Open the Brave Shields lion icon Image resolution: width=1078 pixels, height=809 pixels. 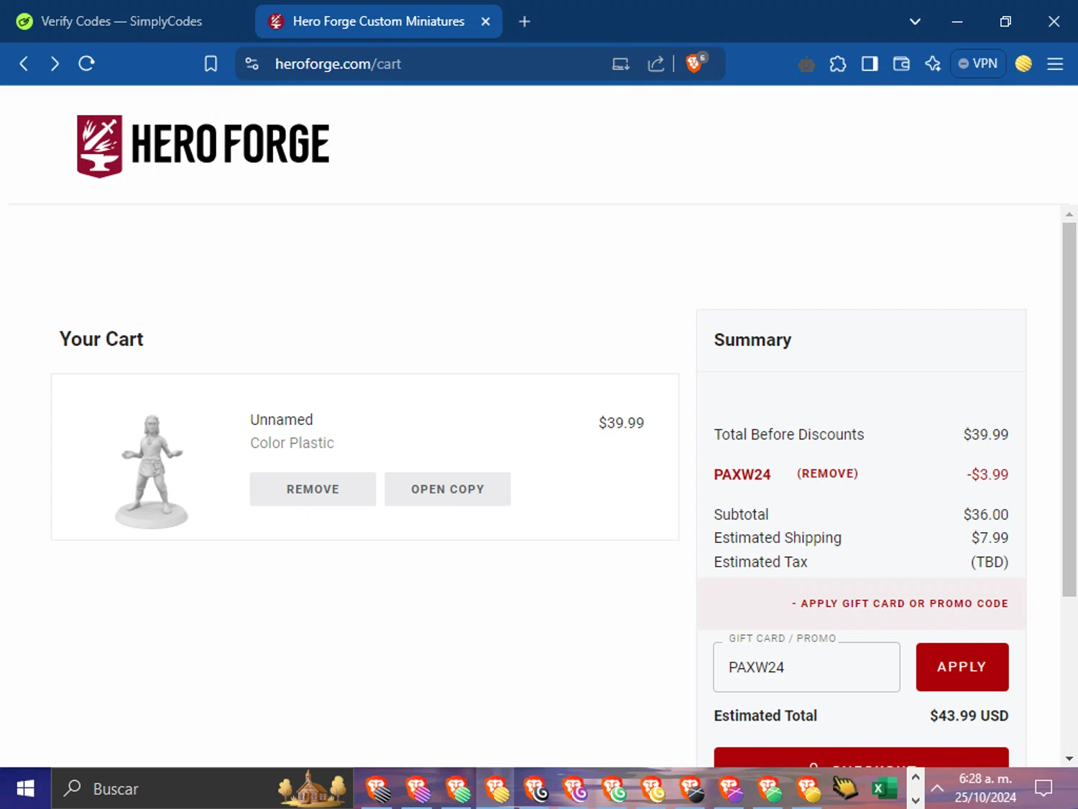pos(694,63)
